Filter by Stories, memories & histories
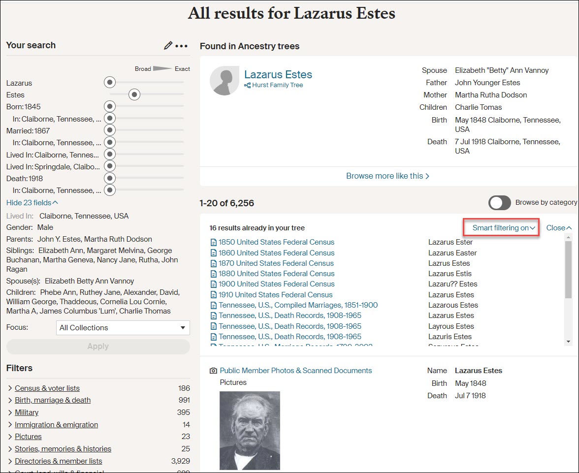This screenshot has width=579, height=473. (63, 448)
